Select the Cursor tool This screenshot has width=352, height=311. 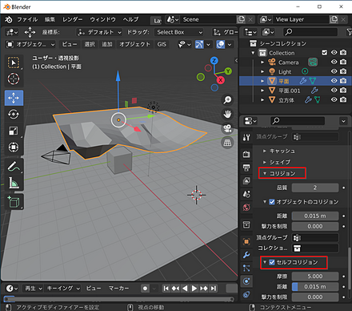click(14, 79)
